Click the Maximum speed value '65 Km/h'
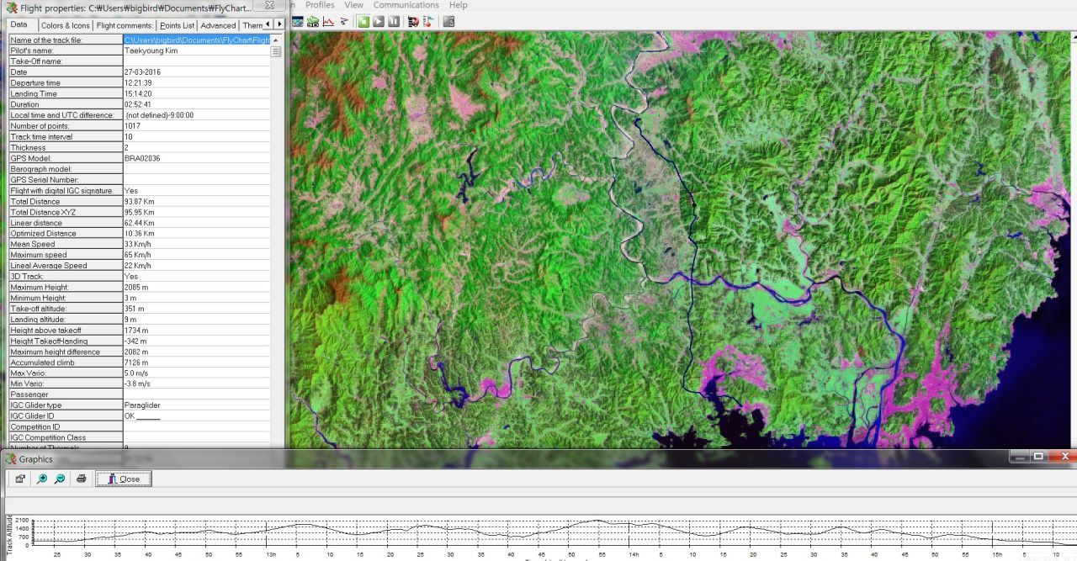Viewport: 1077px width, 561px height. (197, 255)
